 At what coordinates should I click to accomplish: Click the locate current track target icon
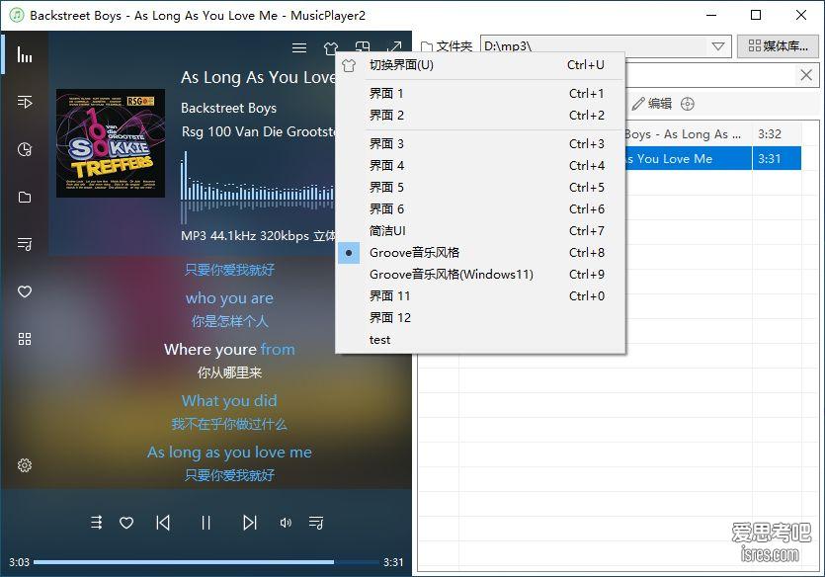687,104
